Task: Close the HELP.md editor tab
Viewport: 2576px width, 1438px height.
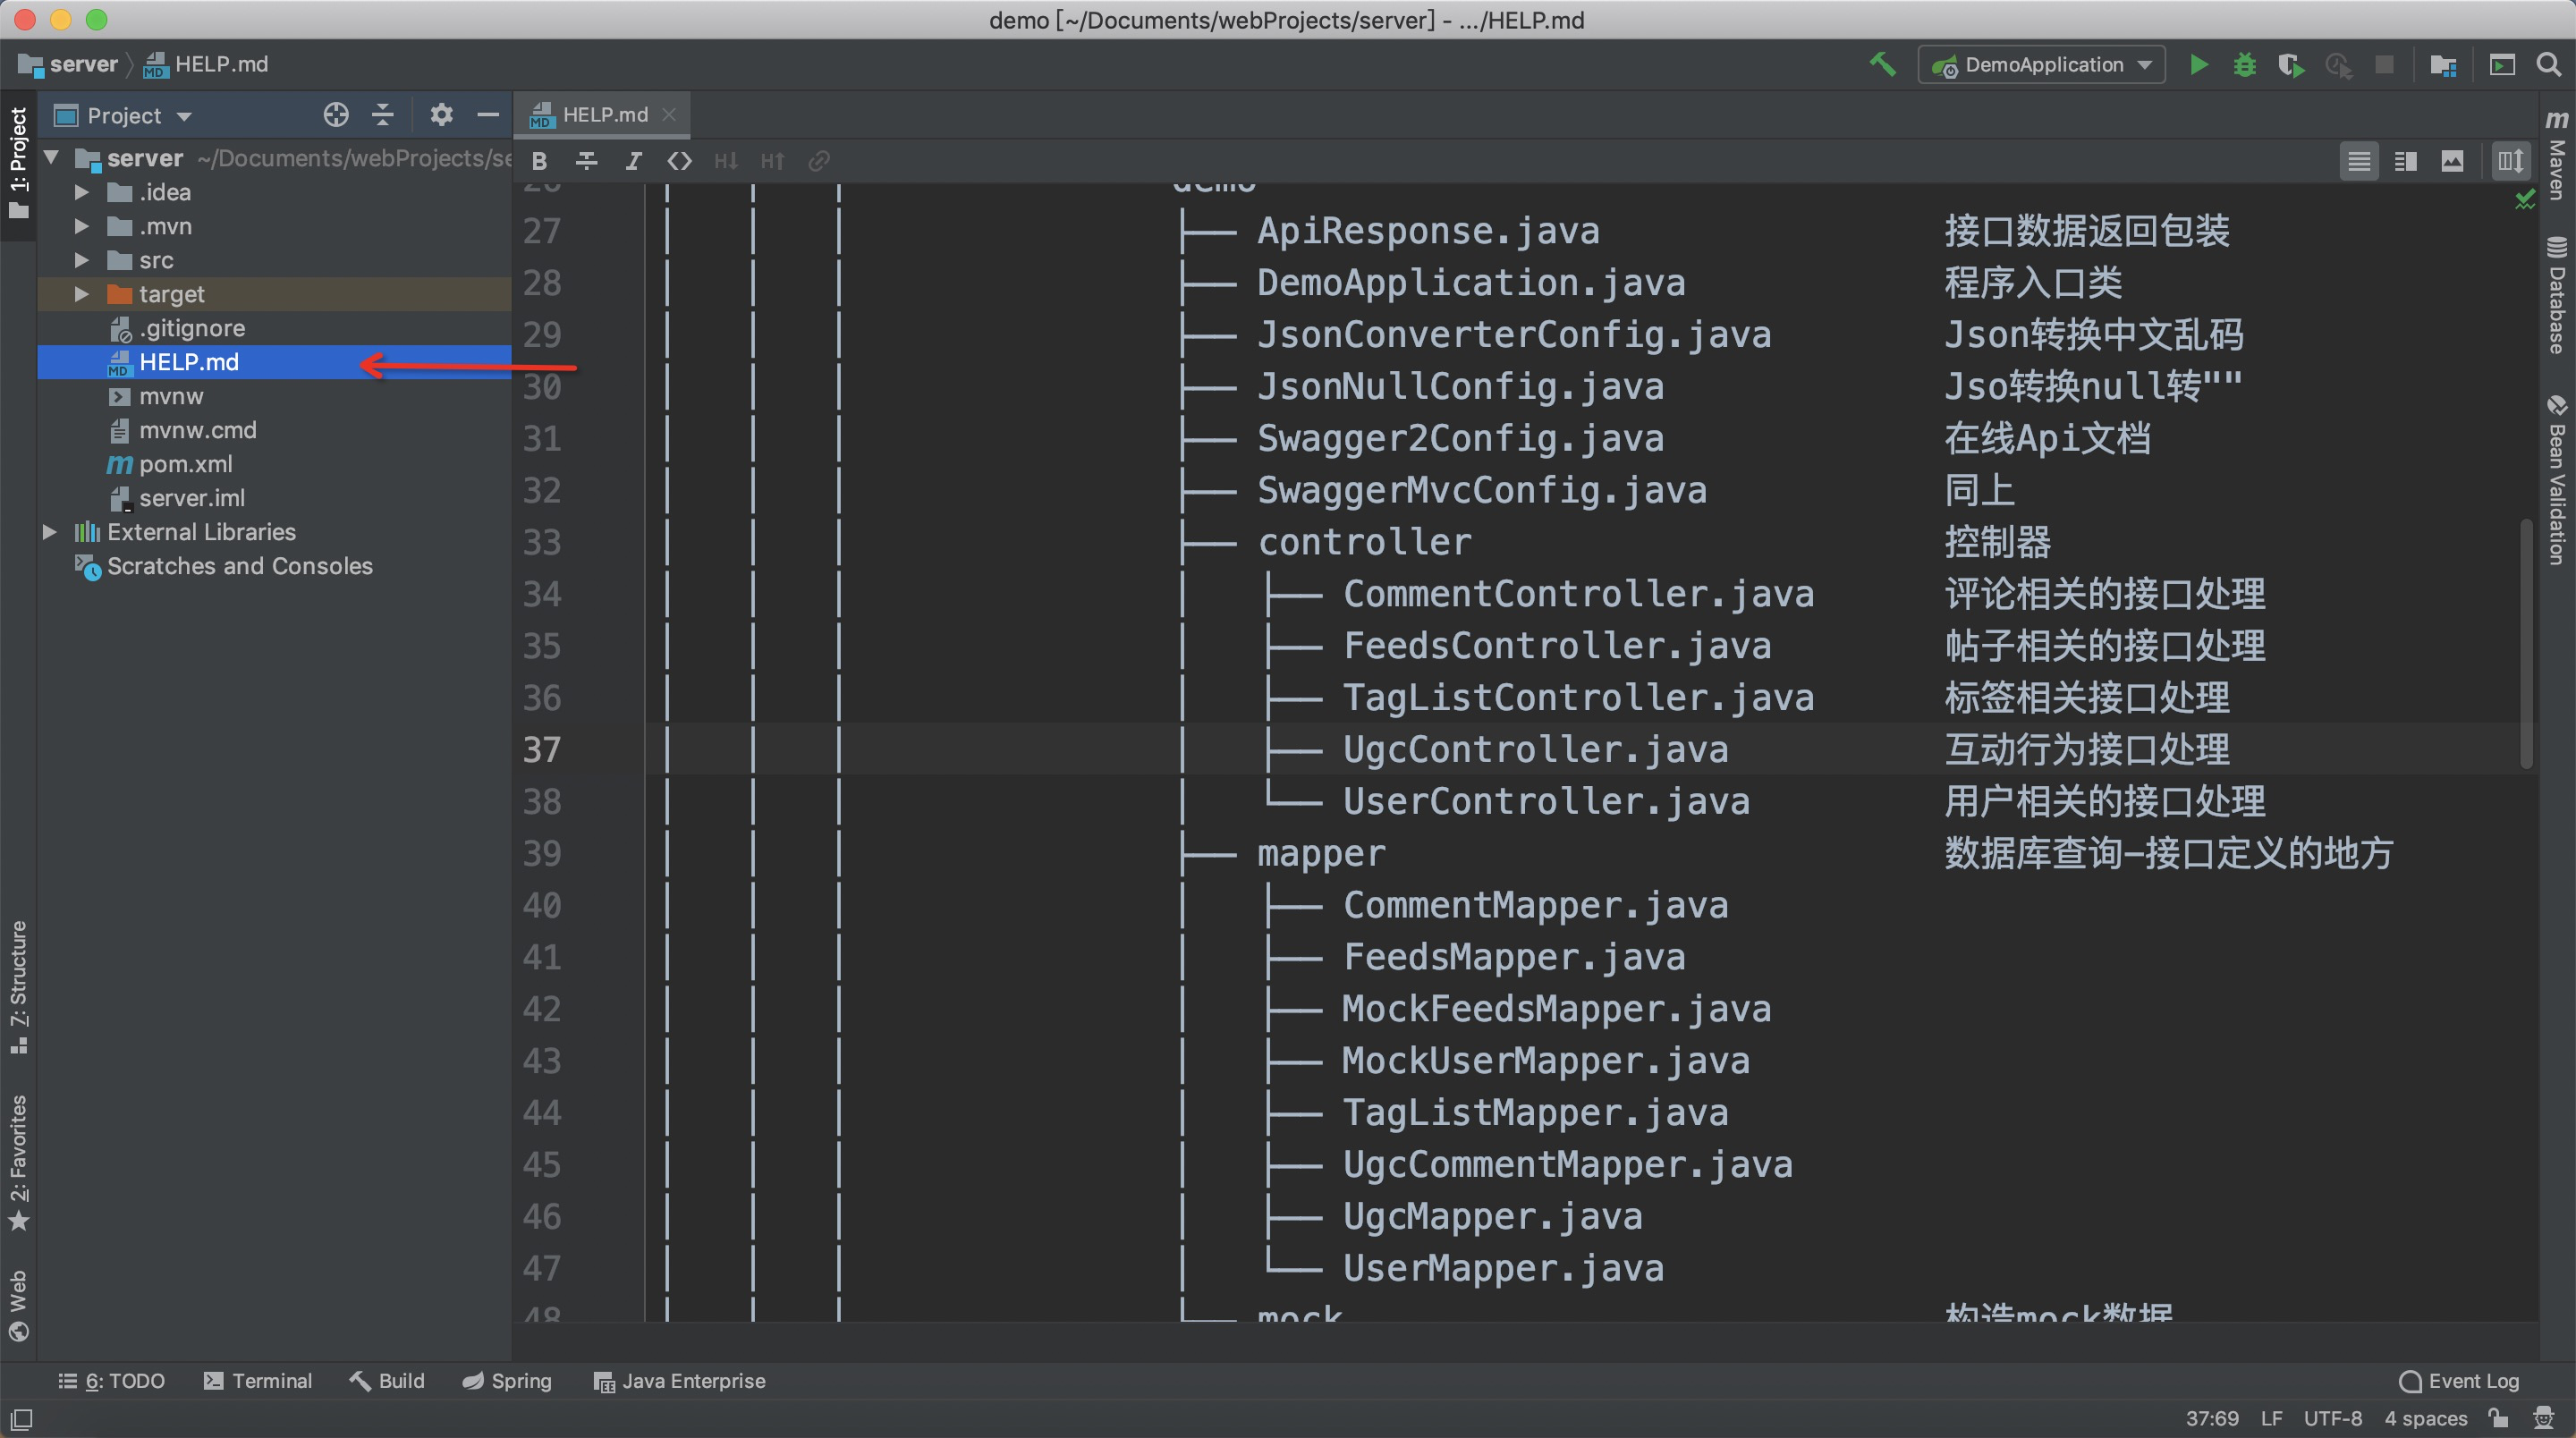Action: pyautogui.click(x=669, y=115)
